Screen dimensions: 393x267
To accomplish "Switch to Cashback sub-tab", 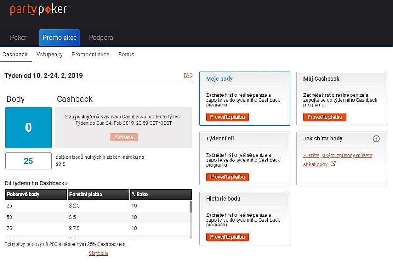I will pyautogui.click(x=15, y=55).
